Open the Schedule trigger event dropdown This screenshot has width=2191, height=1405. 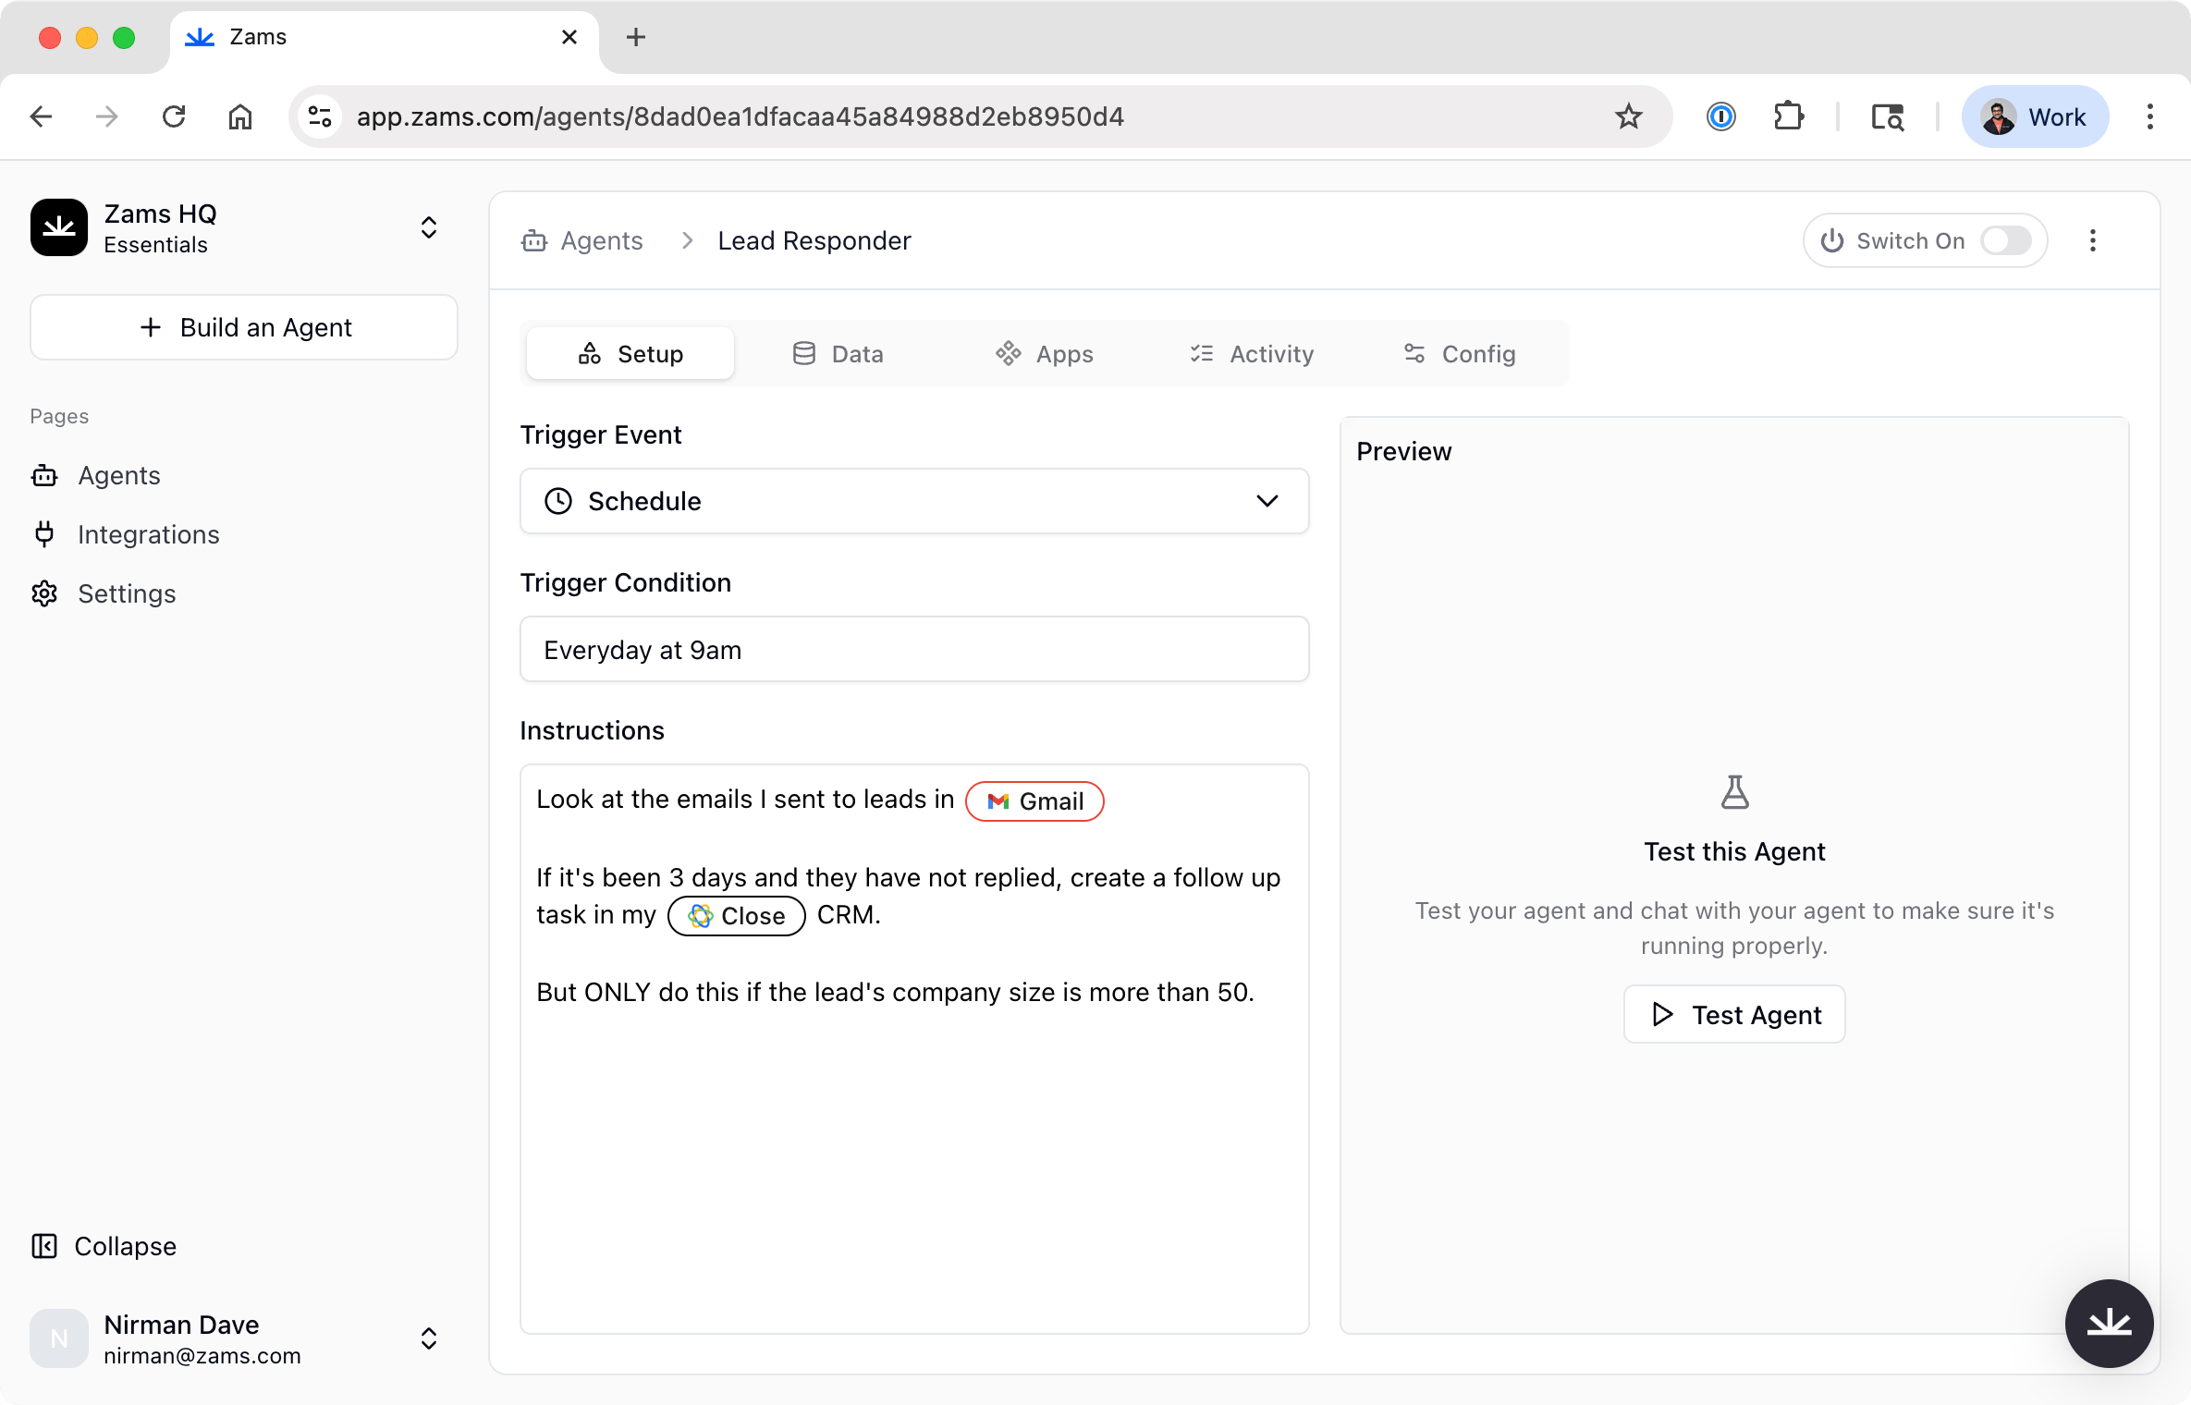913,501
